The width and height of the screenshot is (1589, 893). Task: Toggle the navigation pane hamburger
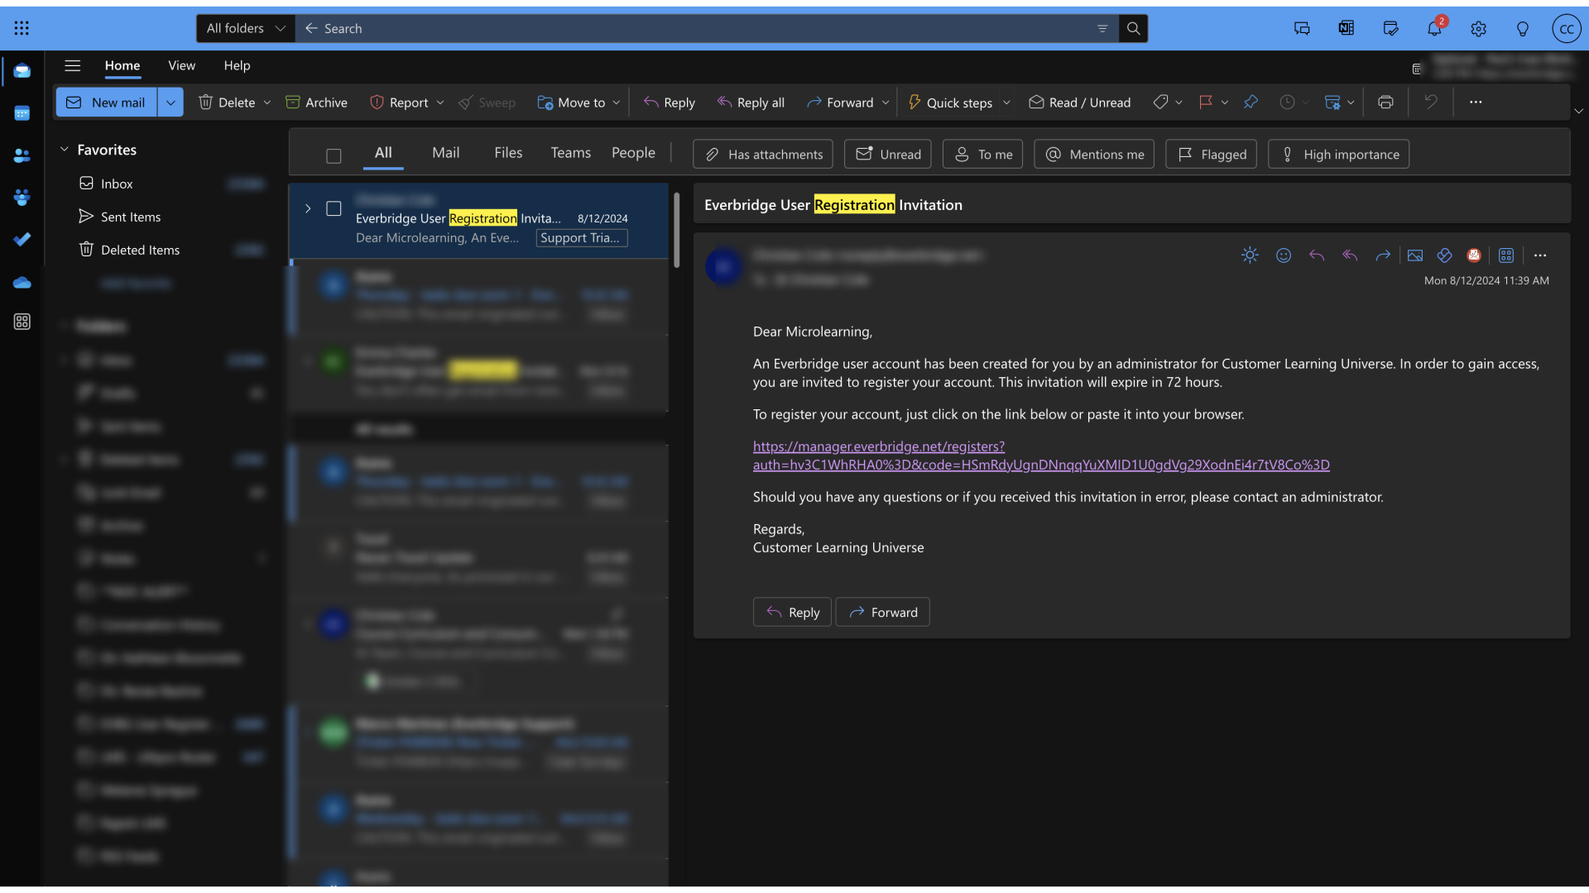coord(73,65)
